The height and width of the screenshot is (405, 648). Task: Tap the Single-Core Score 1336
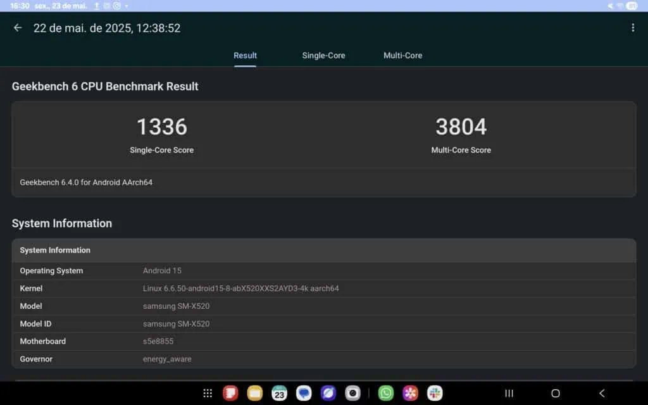[x=161, y=127]
